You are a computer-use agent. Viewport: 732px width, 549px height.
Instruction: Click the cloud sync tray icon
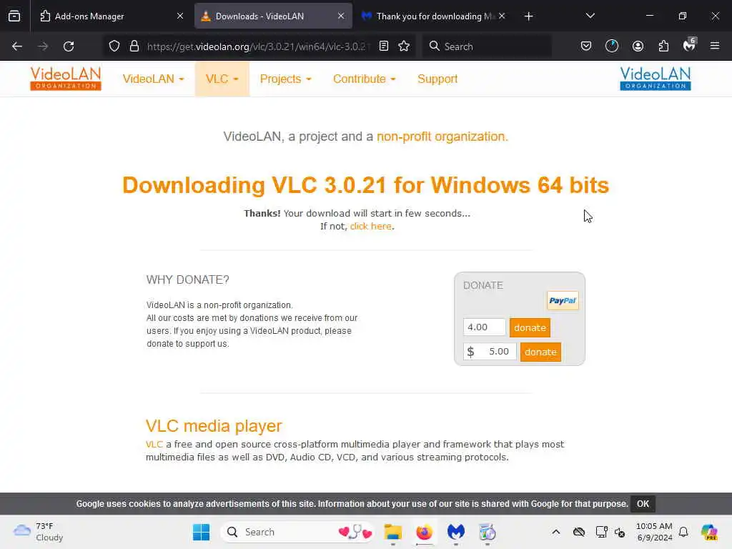[x=579, y=532]
